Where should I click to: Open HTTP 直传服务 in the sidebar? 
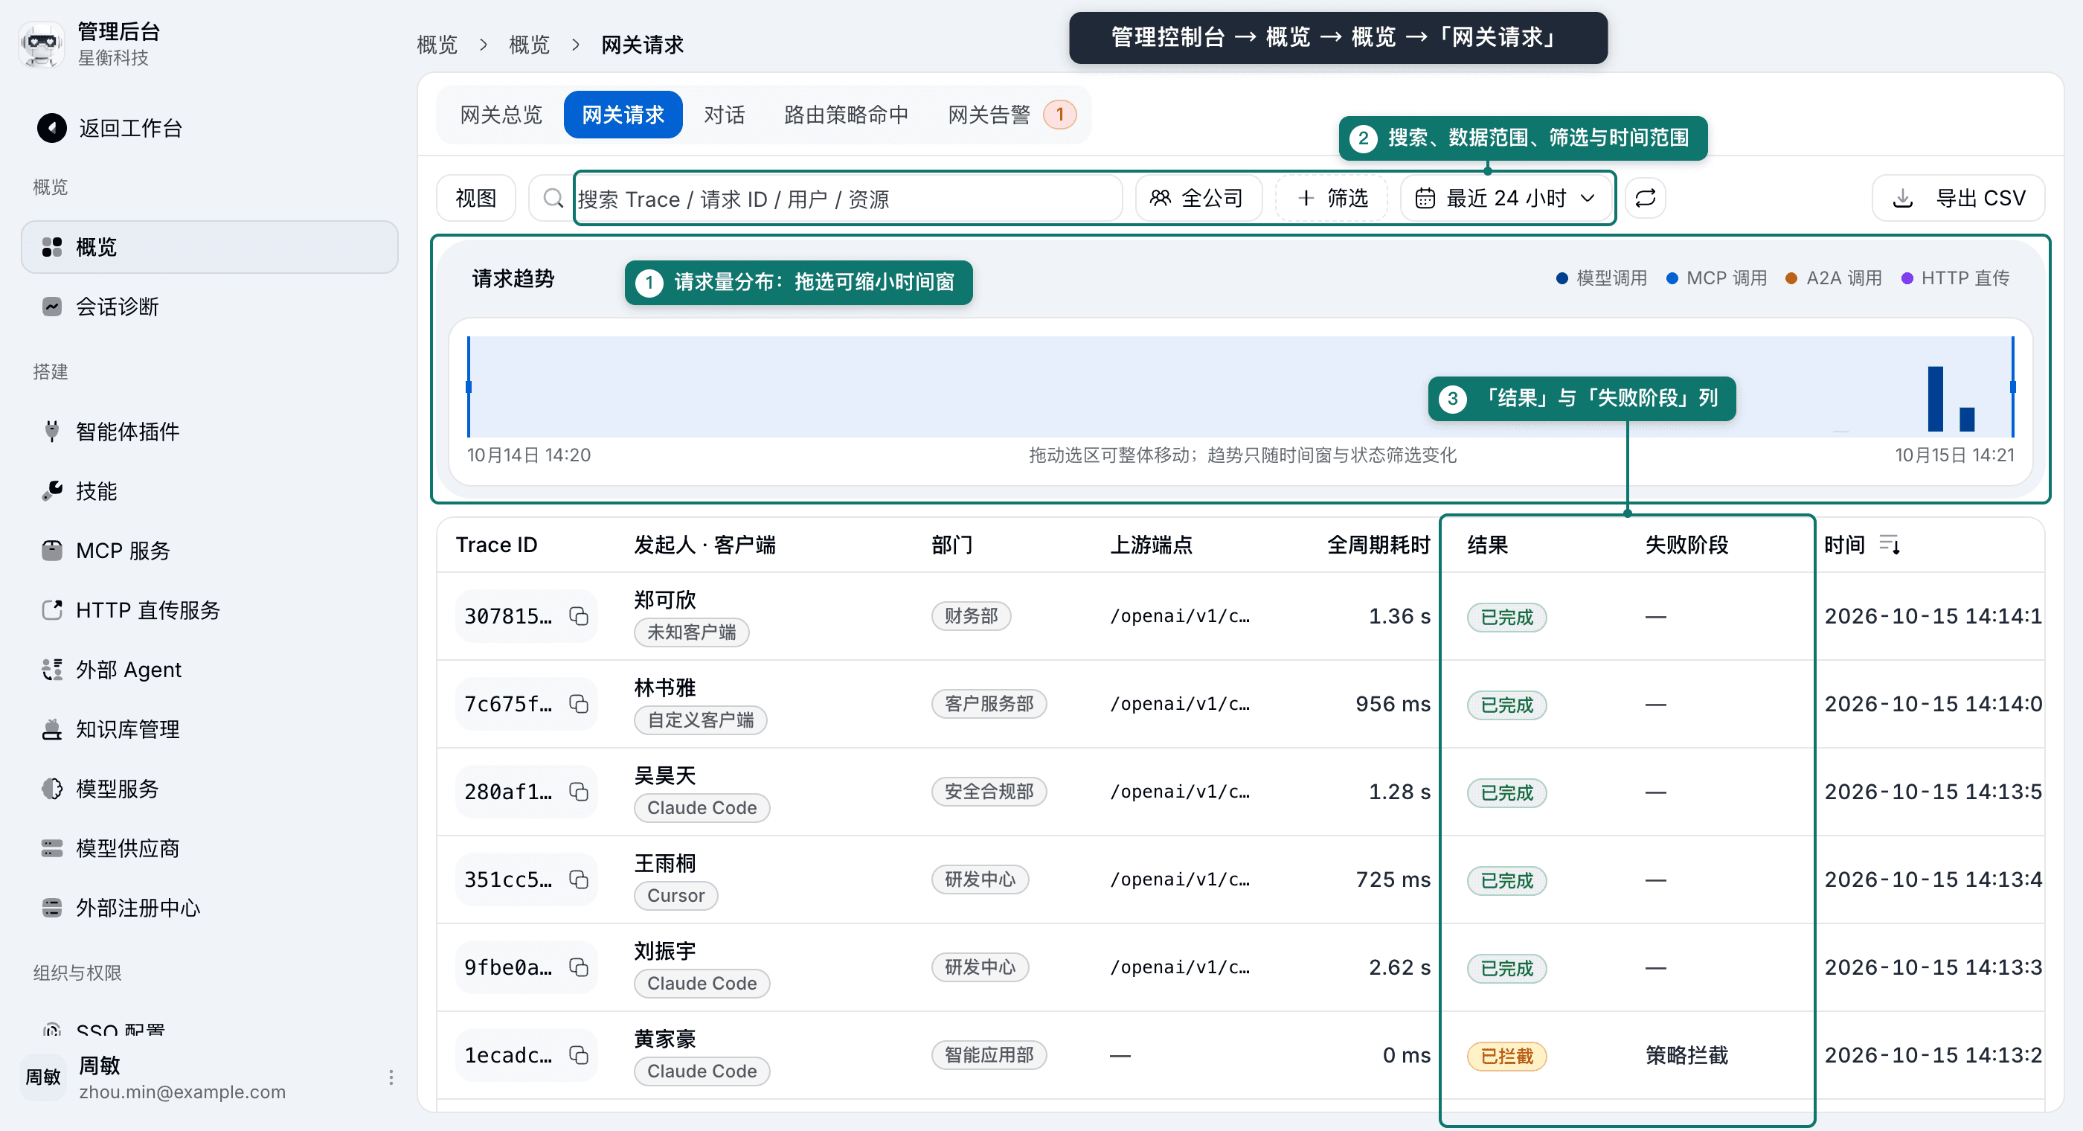(x=208, y=610)
